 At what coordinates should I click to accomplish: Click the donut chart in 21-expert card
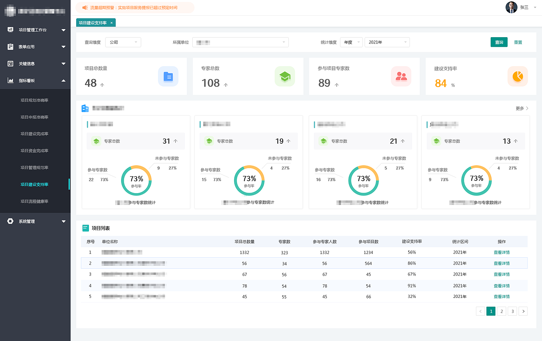(x=364, y=180)
